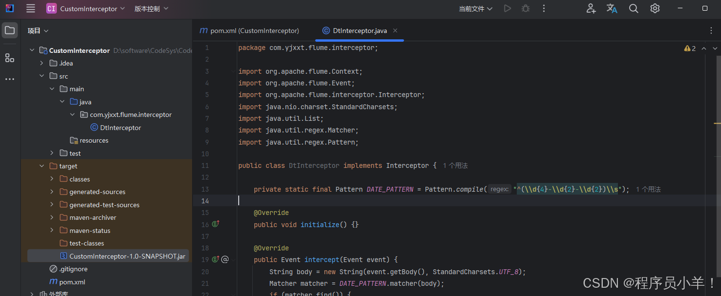Collapse the com.yjxxt.flume.interceptor package
The height and width of the screenshot is (296, 721).
click(x=72, y=115)
